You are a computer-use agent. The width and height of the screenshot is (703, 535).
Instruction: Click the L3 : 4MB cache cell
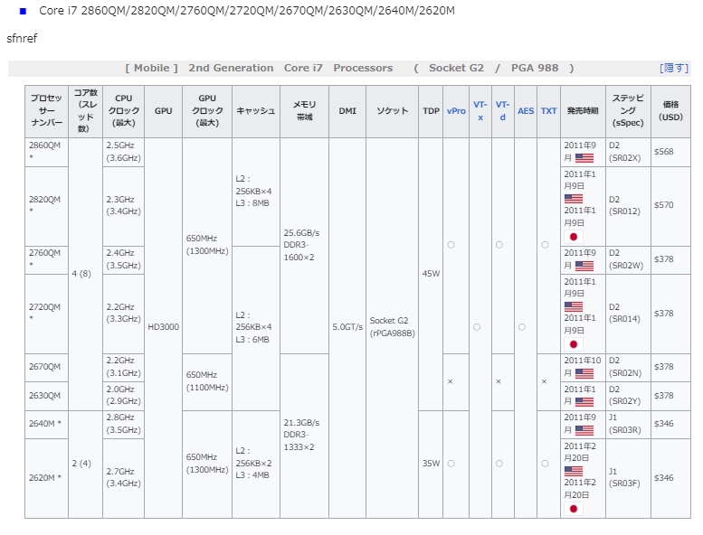[x=256, y=465]
